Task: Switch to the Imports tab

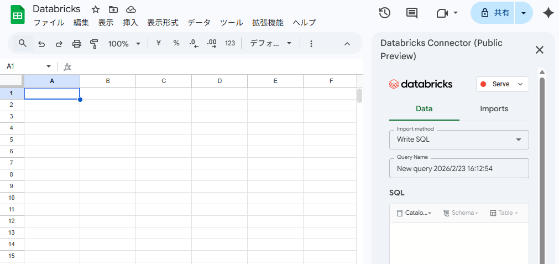Action: pos(494,109)
